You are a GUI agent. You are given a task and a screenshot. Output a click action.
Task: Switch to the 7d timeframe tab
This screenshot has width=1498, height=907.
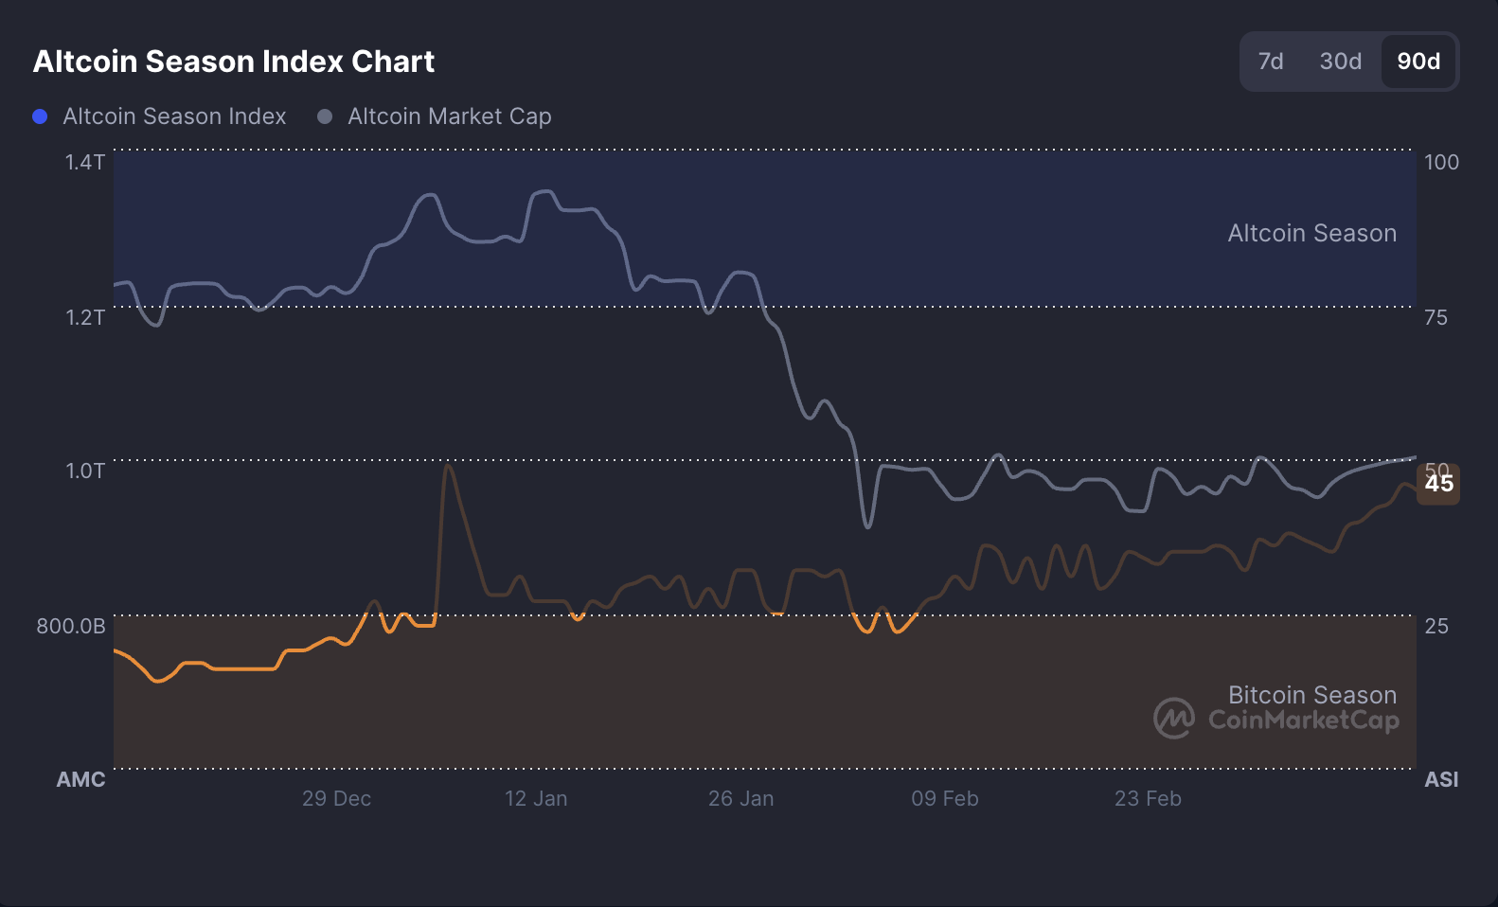[x=1271, y=61]
